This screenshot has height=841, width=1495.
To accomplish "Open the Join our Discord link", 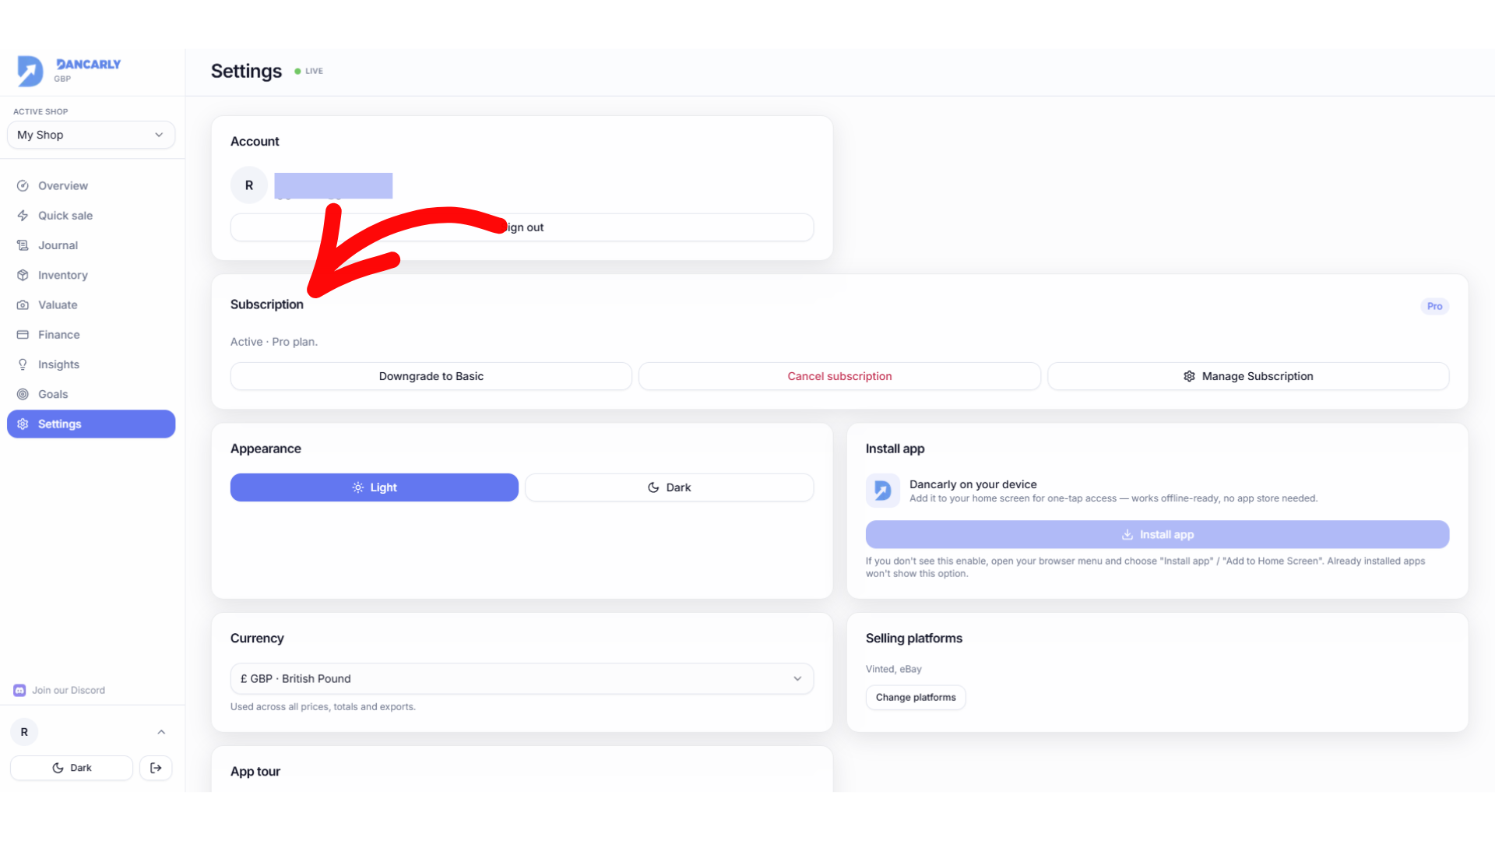I will tap(59, 691).
